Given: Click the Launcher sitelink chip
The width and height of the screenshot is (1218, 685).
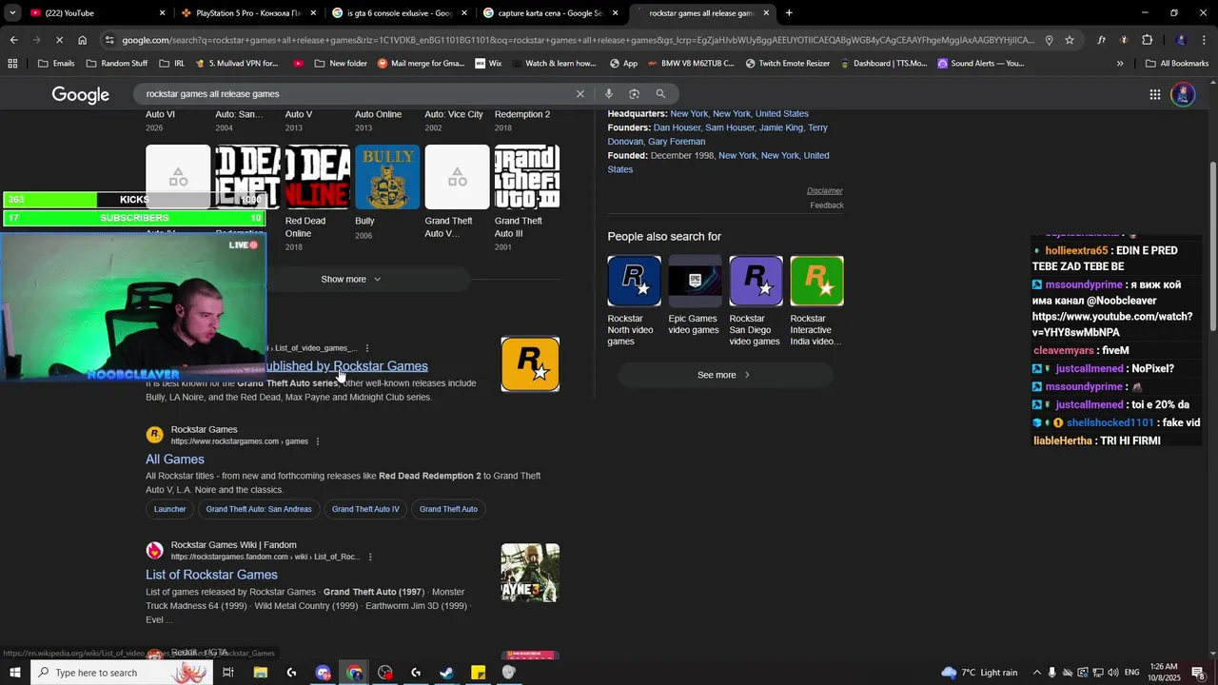Looking at the screenshot, I should tap(170, 509).
